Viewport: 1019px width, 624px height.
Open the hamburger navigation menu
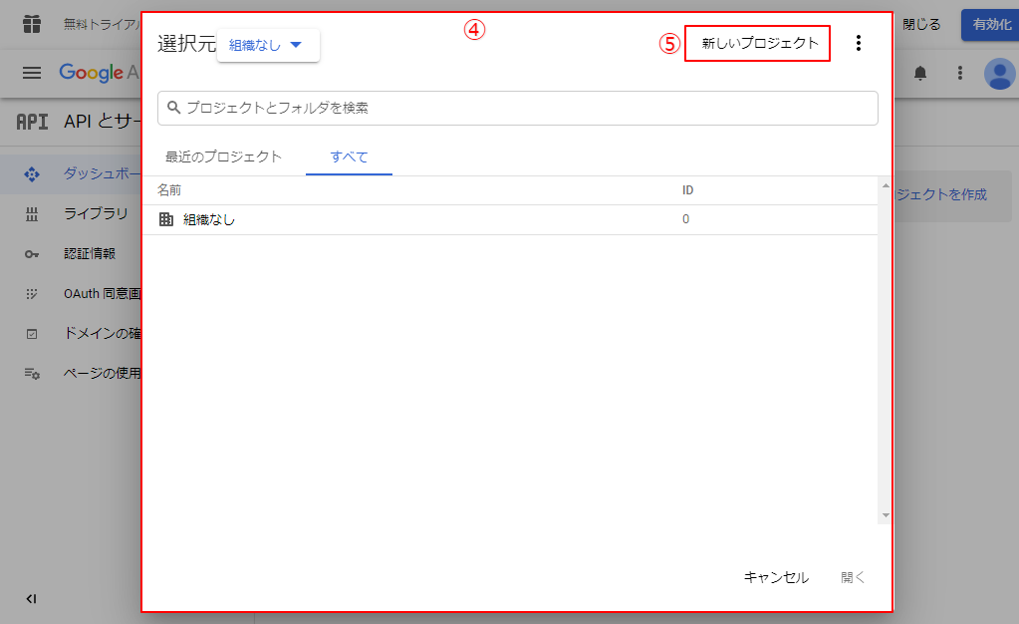coord(32,73)
